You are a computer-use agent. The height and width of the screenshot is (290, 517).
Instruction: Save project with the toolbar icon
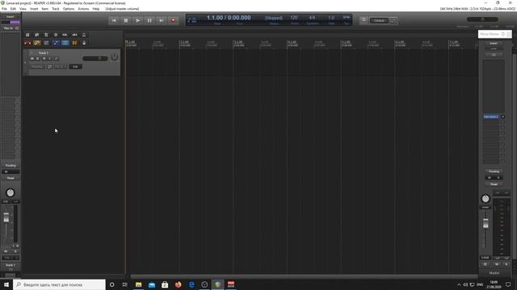click(46, 35)
